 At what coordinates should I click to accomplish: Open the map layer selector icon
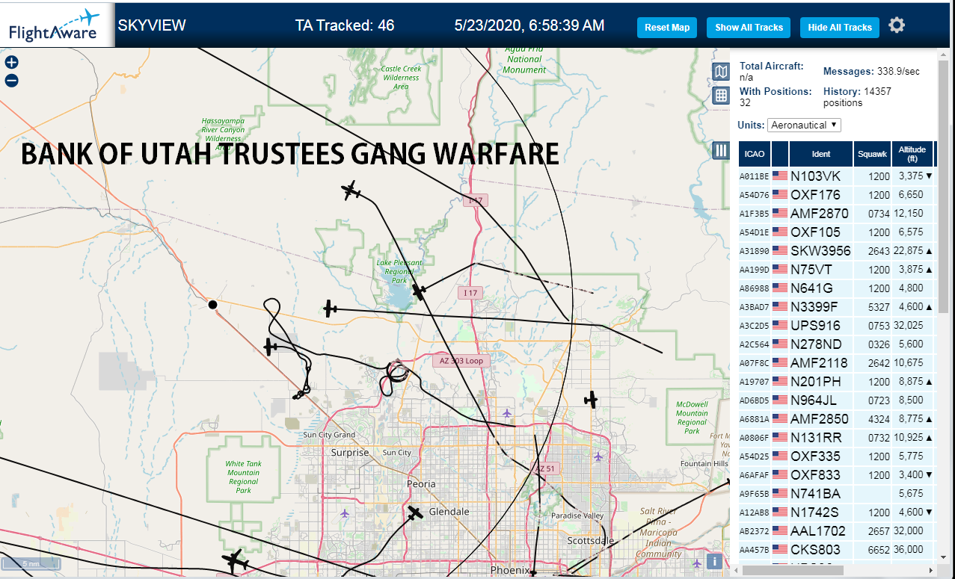point(721,72)
